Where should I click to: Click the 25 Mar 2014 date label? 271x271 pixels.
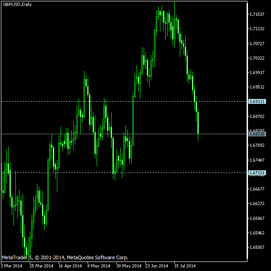42,266
